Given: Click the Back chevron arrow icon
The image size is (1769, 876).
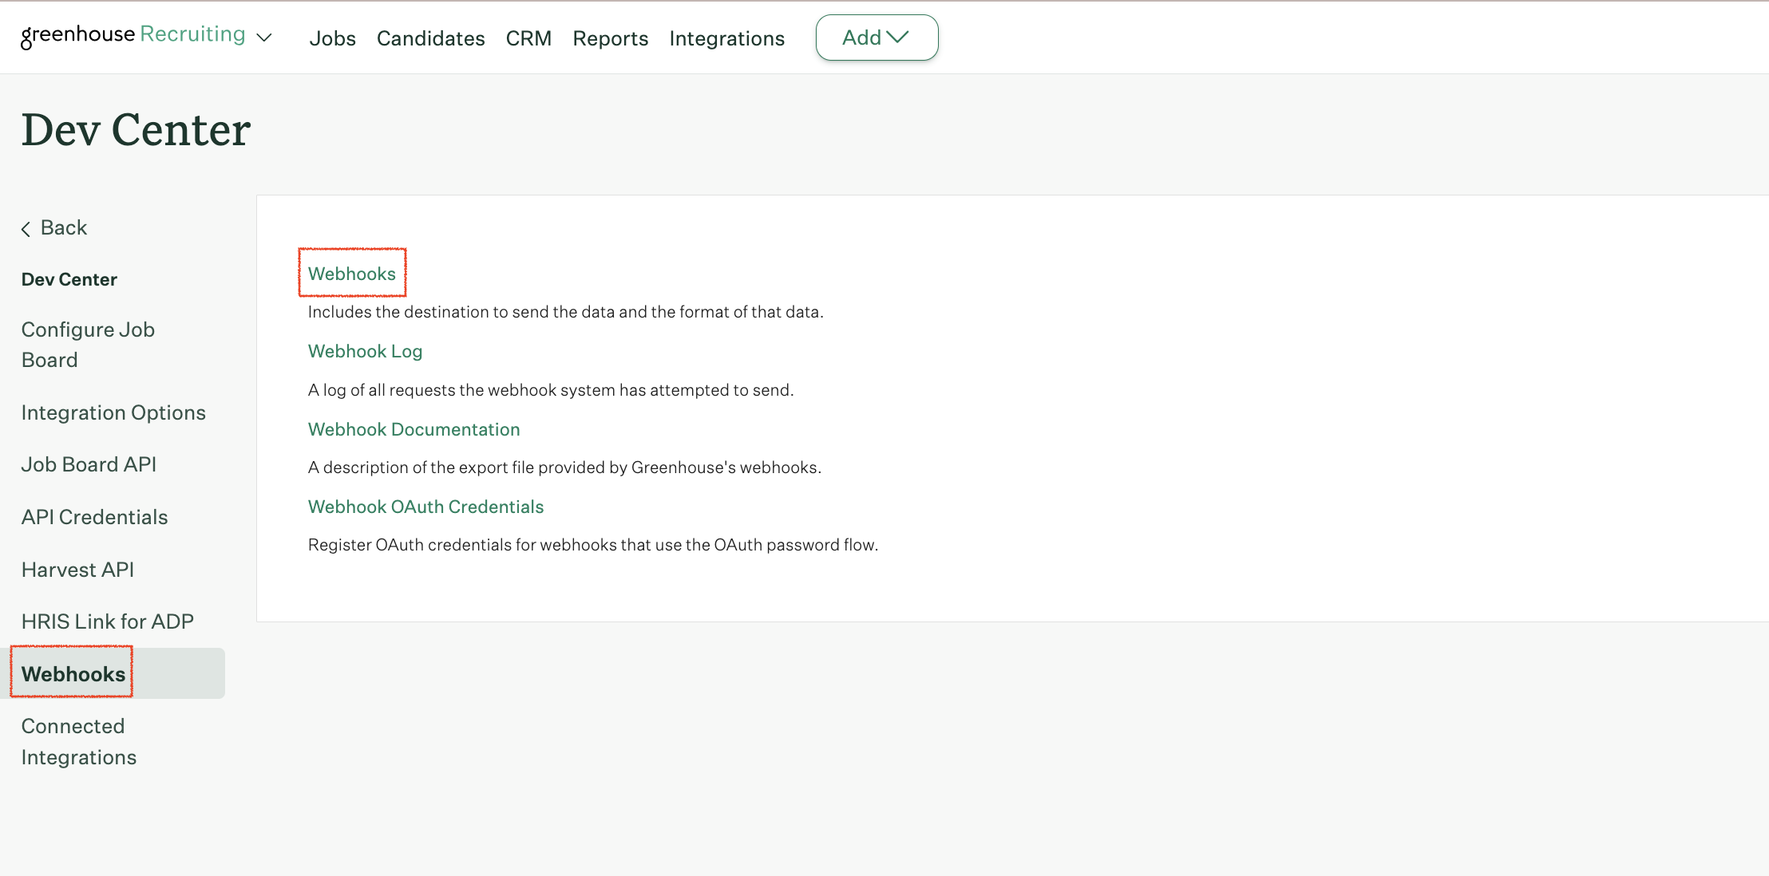Looking at the screenshot, I should [x=26, y=229].
